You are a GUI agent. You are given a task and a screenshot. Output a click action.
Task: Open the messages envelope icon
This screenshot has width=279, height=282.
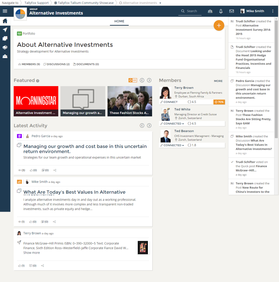click(x=232, y=11)
